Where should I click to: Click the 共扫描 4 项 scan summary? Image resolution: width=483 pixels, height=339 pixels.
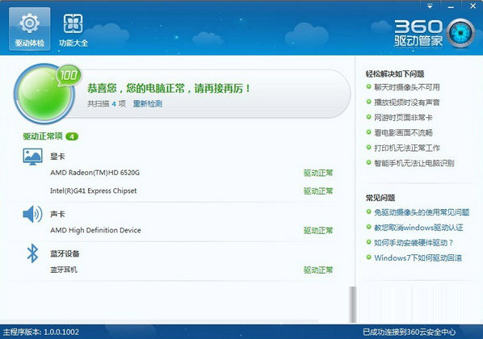(x=107, y=104)
